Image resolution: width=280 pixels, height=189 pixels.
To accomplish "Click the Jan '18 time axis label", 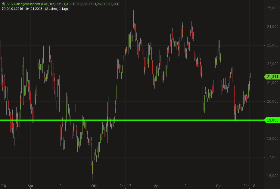I will click(x=249, y=186).
